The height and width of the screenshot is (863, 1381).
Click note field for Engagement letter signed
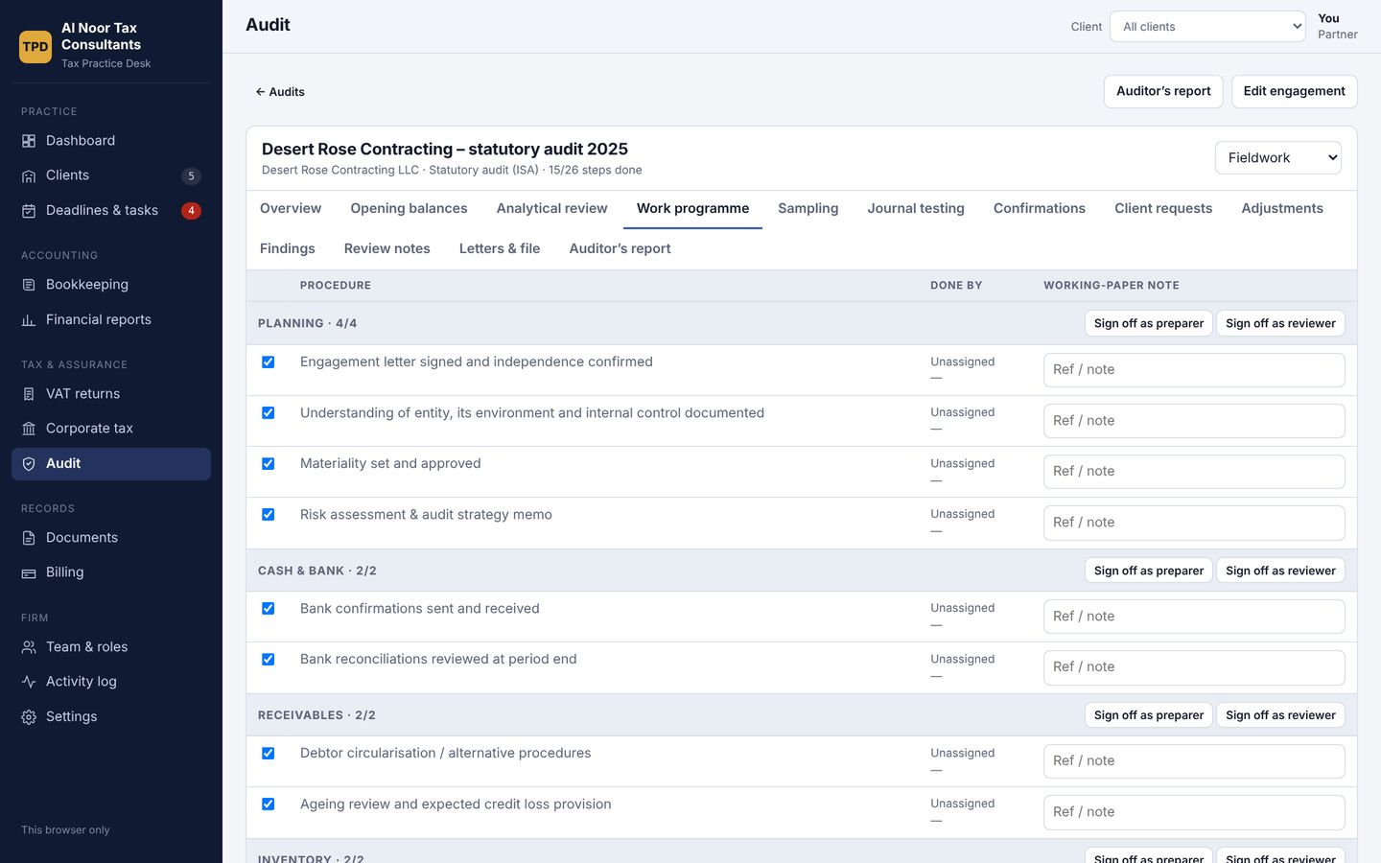point(1194,370)
